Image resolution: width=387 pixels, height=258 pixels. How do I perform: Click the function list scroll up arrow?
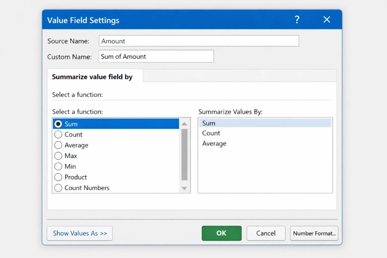pyautogui.click(x=184, y=124)
